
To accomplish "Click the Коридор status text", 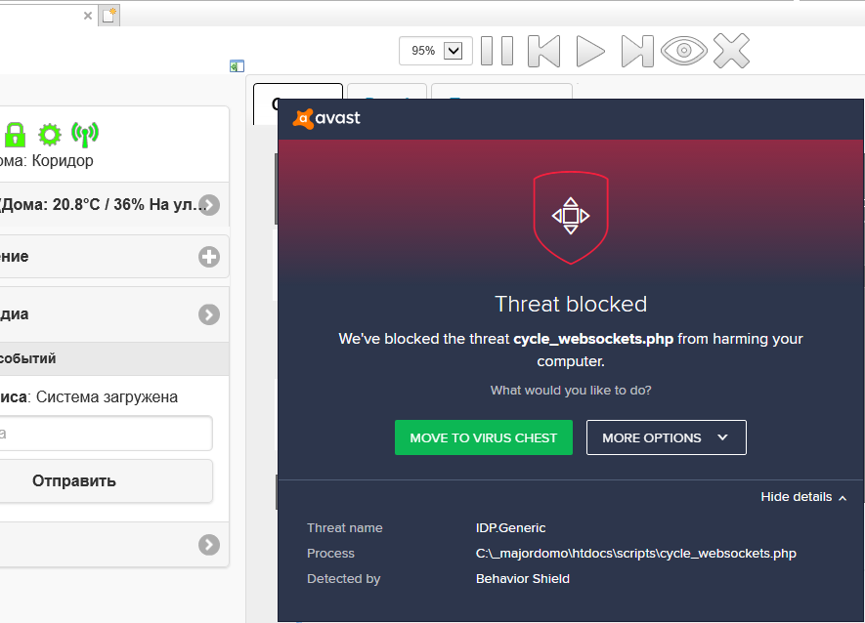I will point(63,160).
